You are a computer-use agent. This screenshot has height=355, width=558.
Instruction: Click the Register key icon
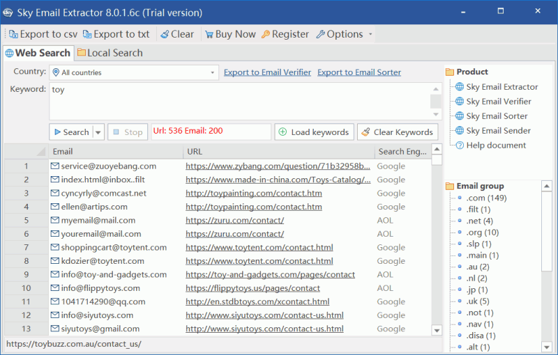(x=266, y=34)
